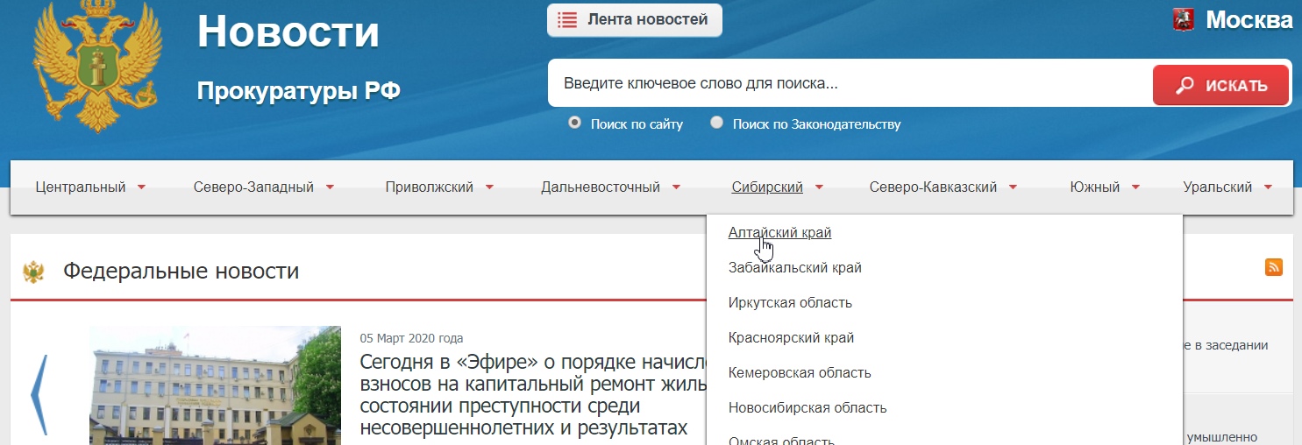Open the Лента новостей button
Screen dimensions: 1302x445
[x=635, y=20]
